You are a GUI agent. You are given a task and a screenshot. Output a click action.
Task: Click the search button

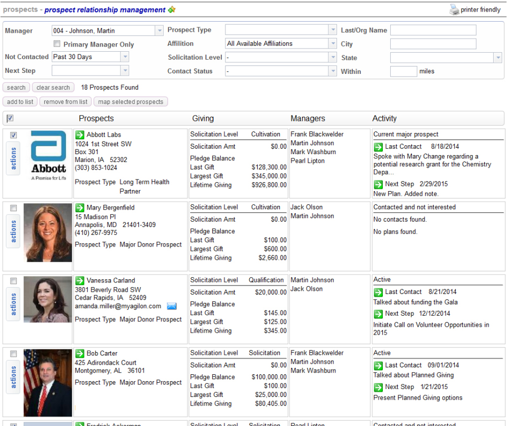tap(16, 87)
